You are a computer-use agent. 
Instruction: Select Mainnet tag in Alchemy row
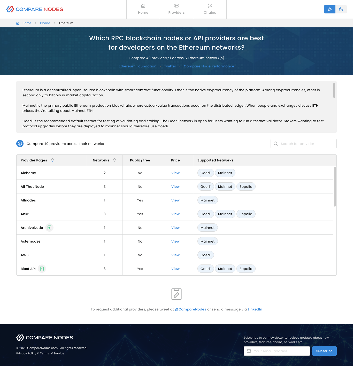click(x=225, y=173)
